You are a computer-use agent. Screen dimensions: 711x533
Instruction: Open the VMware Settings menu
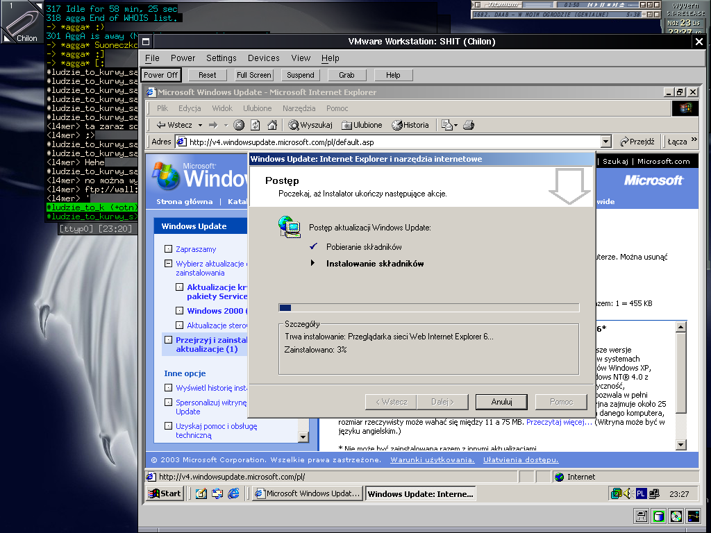221,58
